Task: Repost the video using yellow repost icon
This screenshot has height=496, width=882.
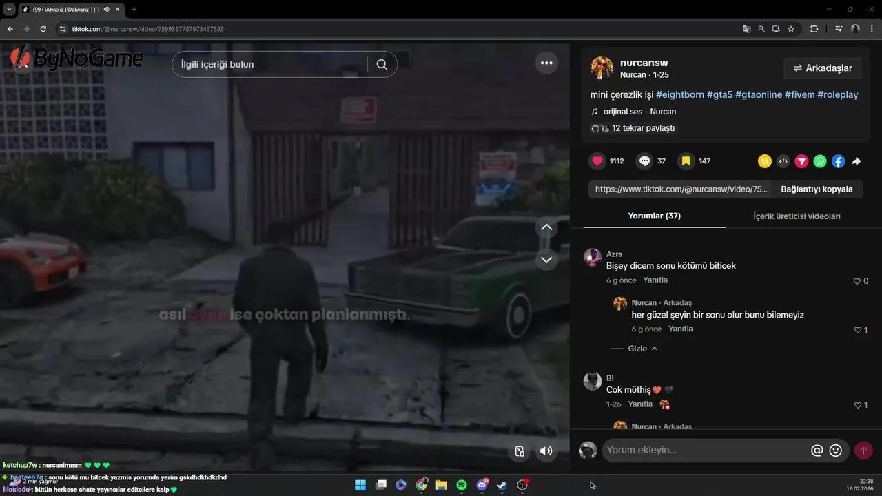Action: coord(765,161)
